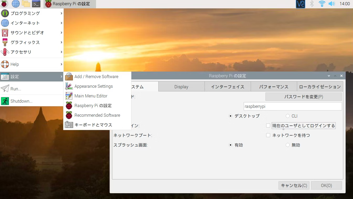Launch the web browser globe icon
The width and height of the screenshot is (353, 199).
tap(16, 4)
